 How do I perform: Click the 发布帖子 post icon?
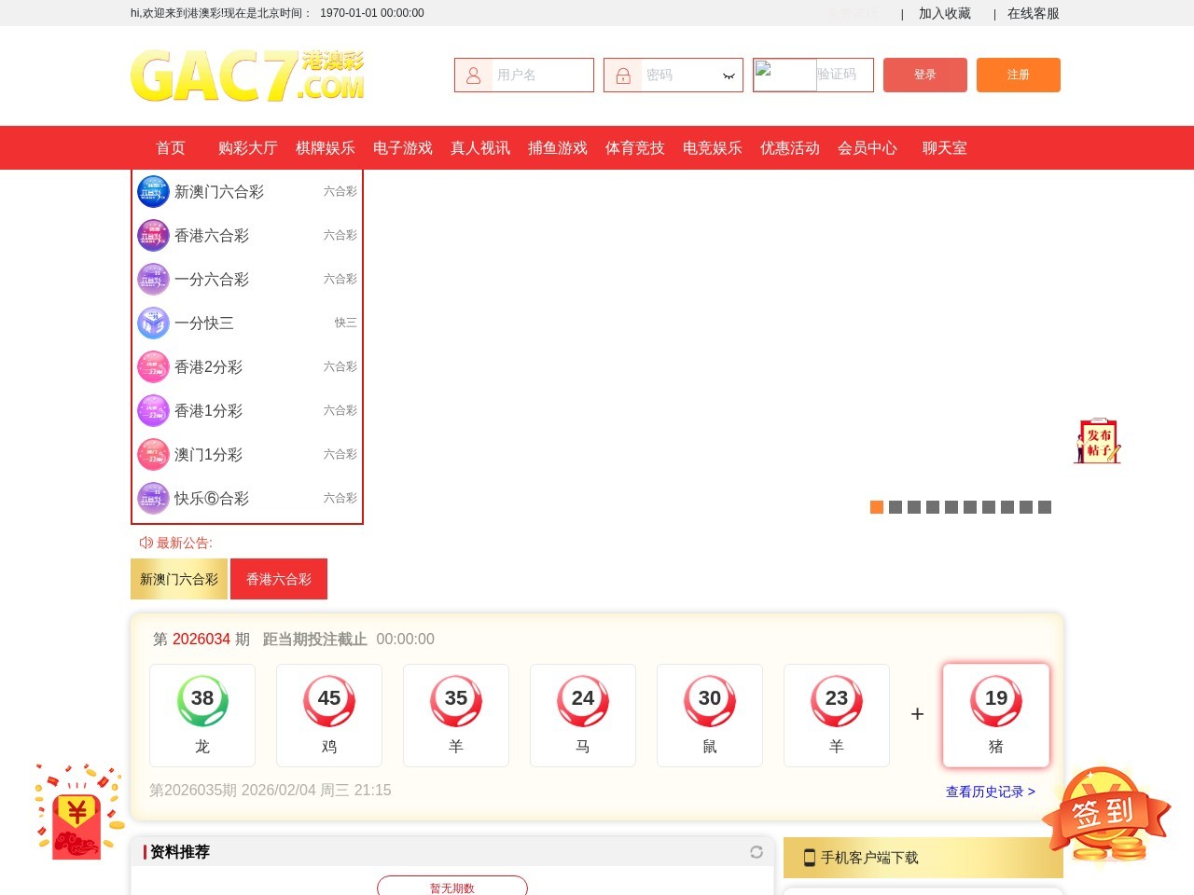[1097, 441]
